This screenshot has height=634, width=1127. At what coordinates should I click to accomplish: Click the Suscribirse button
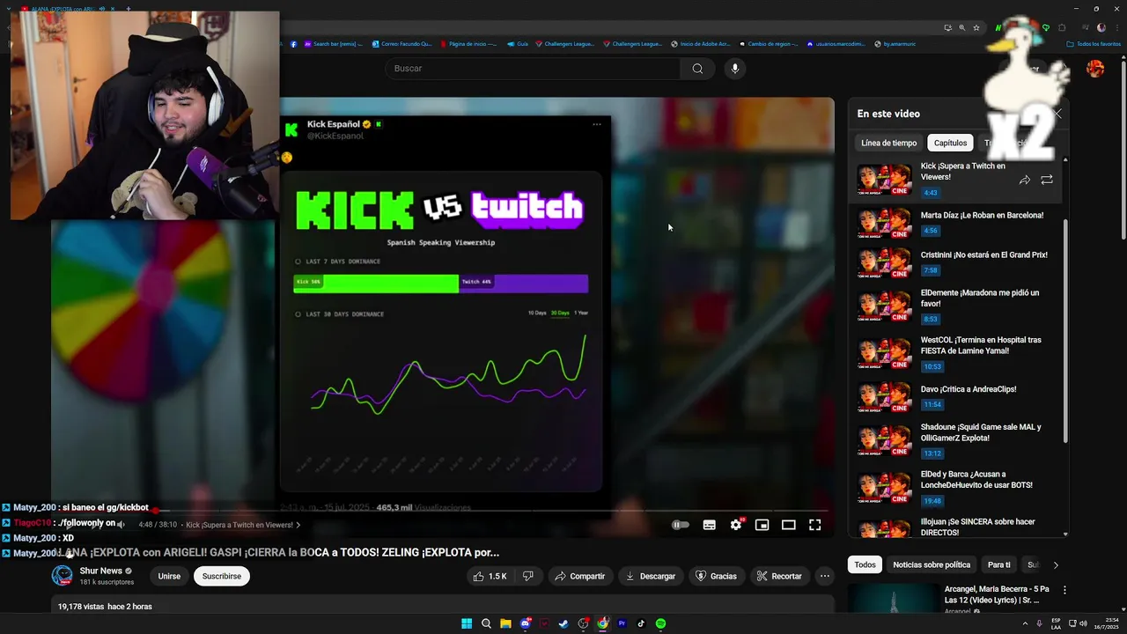point(222,576)
